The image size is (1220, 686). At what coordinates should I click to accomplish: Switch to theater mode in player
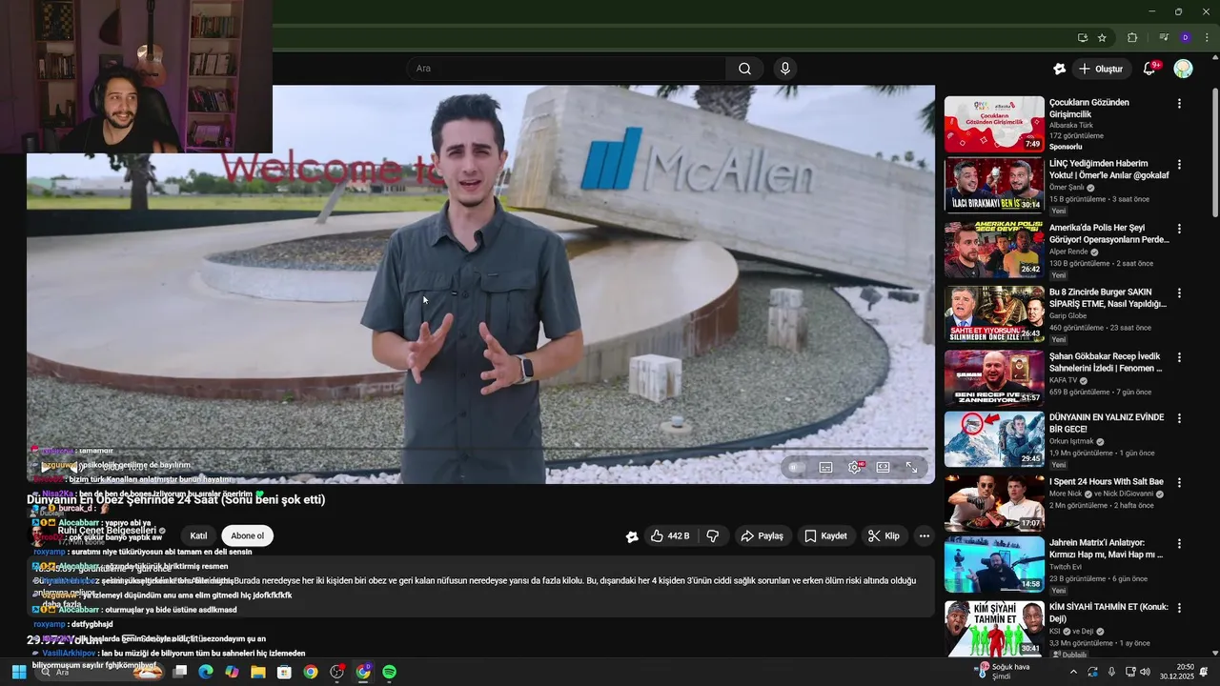(x=884, y=467)
